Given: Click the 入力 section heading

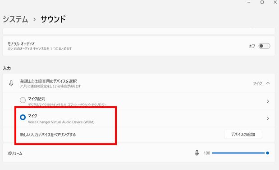Looking at the screenshot, I should coord(7,68).
